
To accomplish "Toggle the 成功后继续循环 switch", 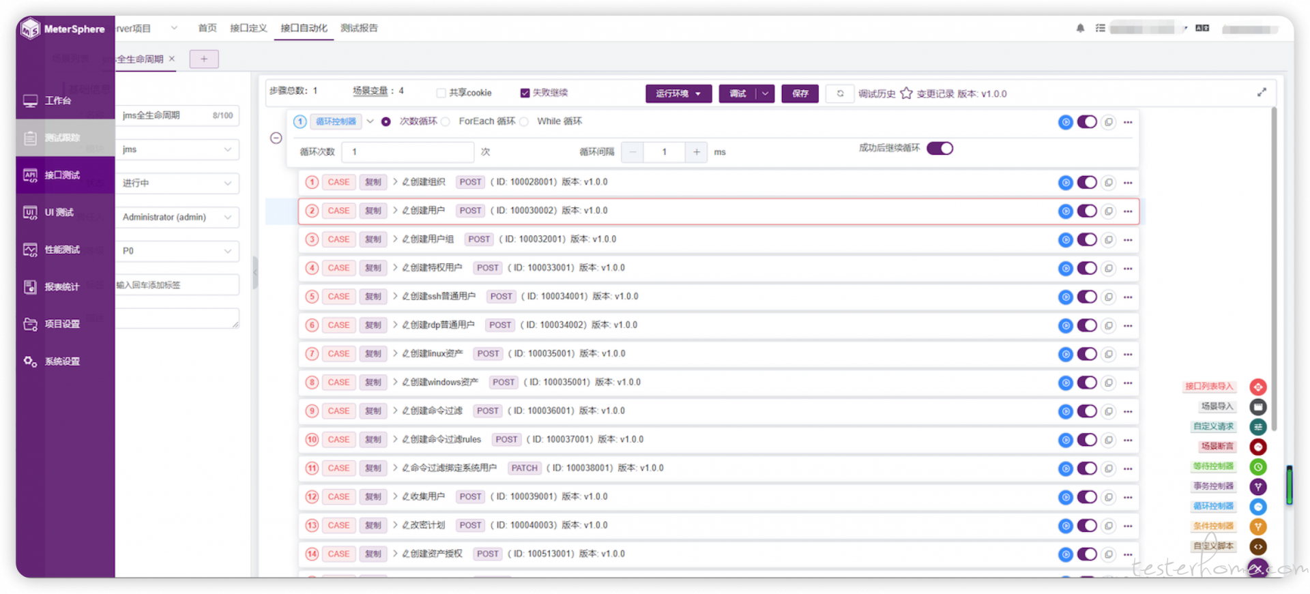I will pos(940,149).
